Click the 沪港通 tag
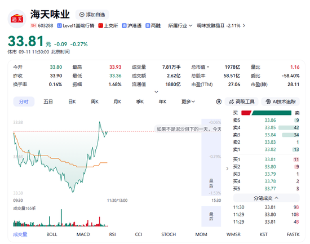The width and height of the screenshot is (310, 244). (132, 25)
